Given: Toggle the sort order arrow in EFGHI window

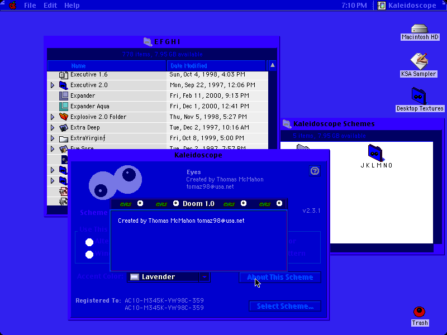Looking at the screenshot, I should pyautogui.click(x=273, y=65).
